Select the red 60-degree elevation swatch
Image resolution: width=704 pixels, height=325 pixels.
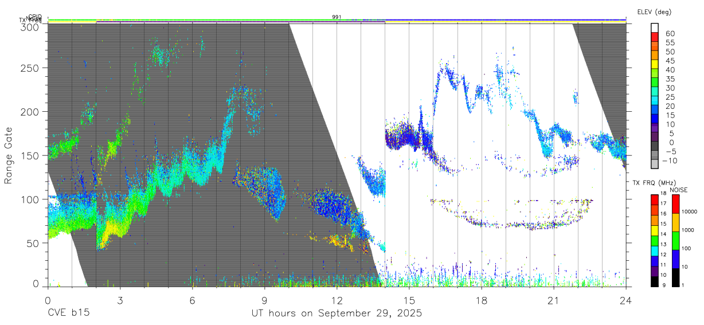point(655,36)
